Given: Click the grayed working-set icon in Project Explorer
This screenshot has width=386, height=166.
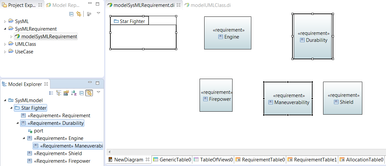Looking at the screenshot, I should coord(89,14).
